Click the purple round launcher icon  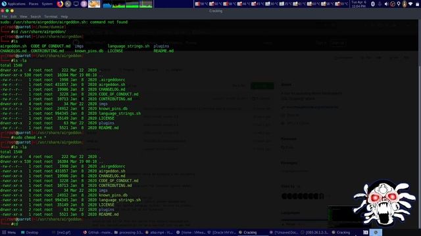click(x=84, y=4)
